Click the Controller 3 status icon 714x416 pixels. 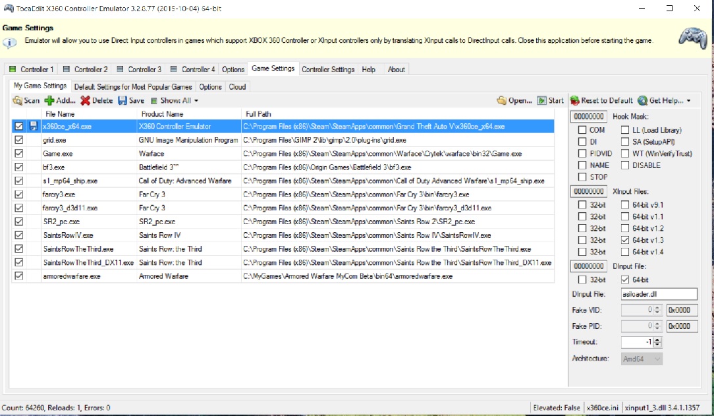point(121,69)
